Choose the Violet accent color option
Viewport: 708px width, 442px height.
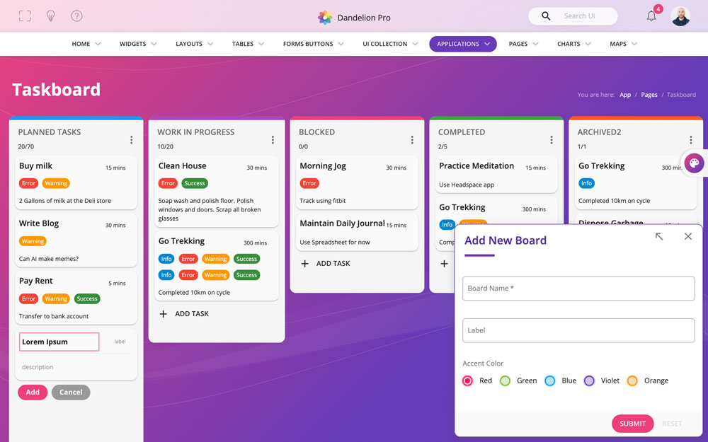coord(589,380)
